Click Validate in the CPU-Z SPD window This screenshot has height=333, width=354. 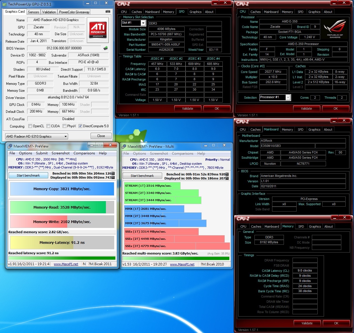188,108
